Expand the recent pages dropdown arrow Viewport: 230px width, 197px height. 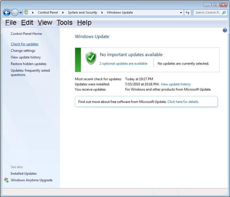tap(21, 13)
